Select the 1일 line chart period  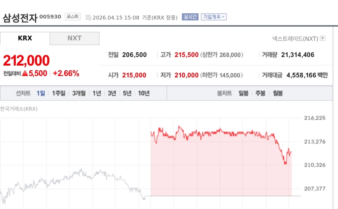[x=41, y=93]
